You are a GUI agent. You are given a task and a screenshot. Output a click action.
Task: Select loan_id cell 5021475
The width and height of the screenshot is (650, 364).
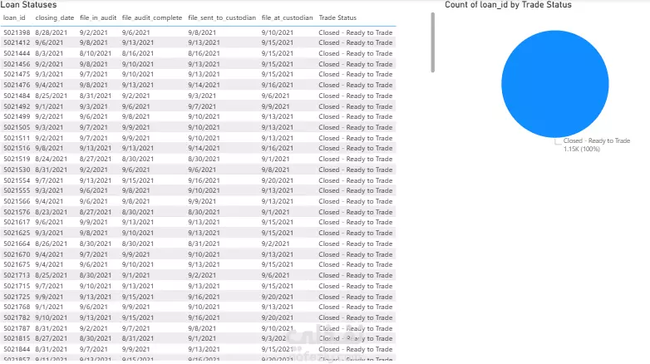click(x=17, y=74)
